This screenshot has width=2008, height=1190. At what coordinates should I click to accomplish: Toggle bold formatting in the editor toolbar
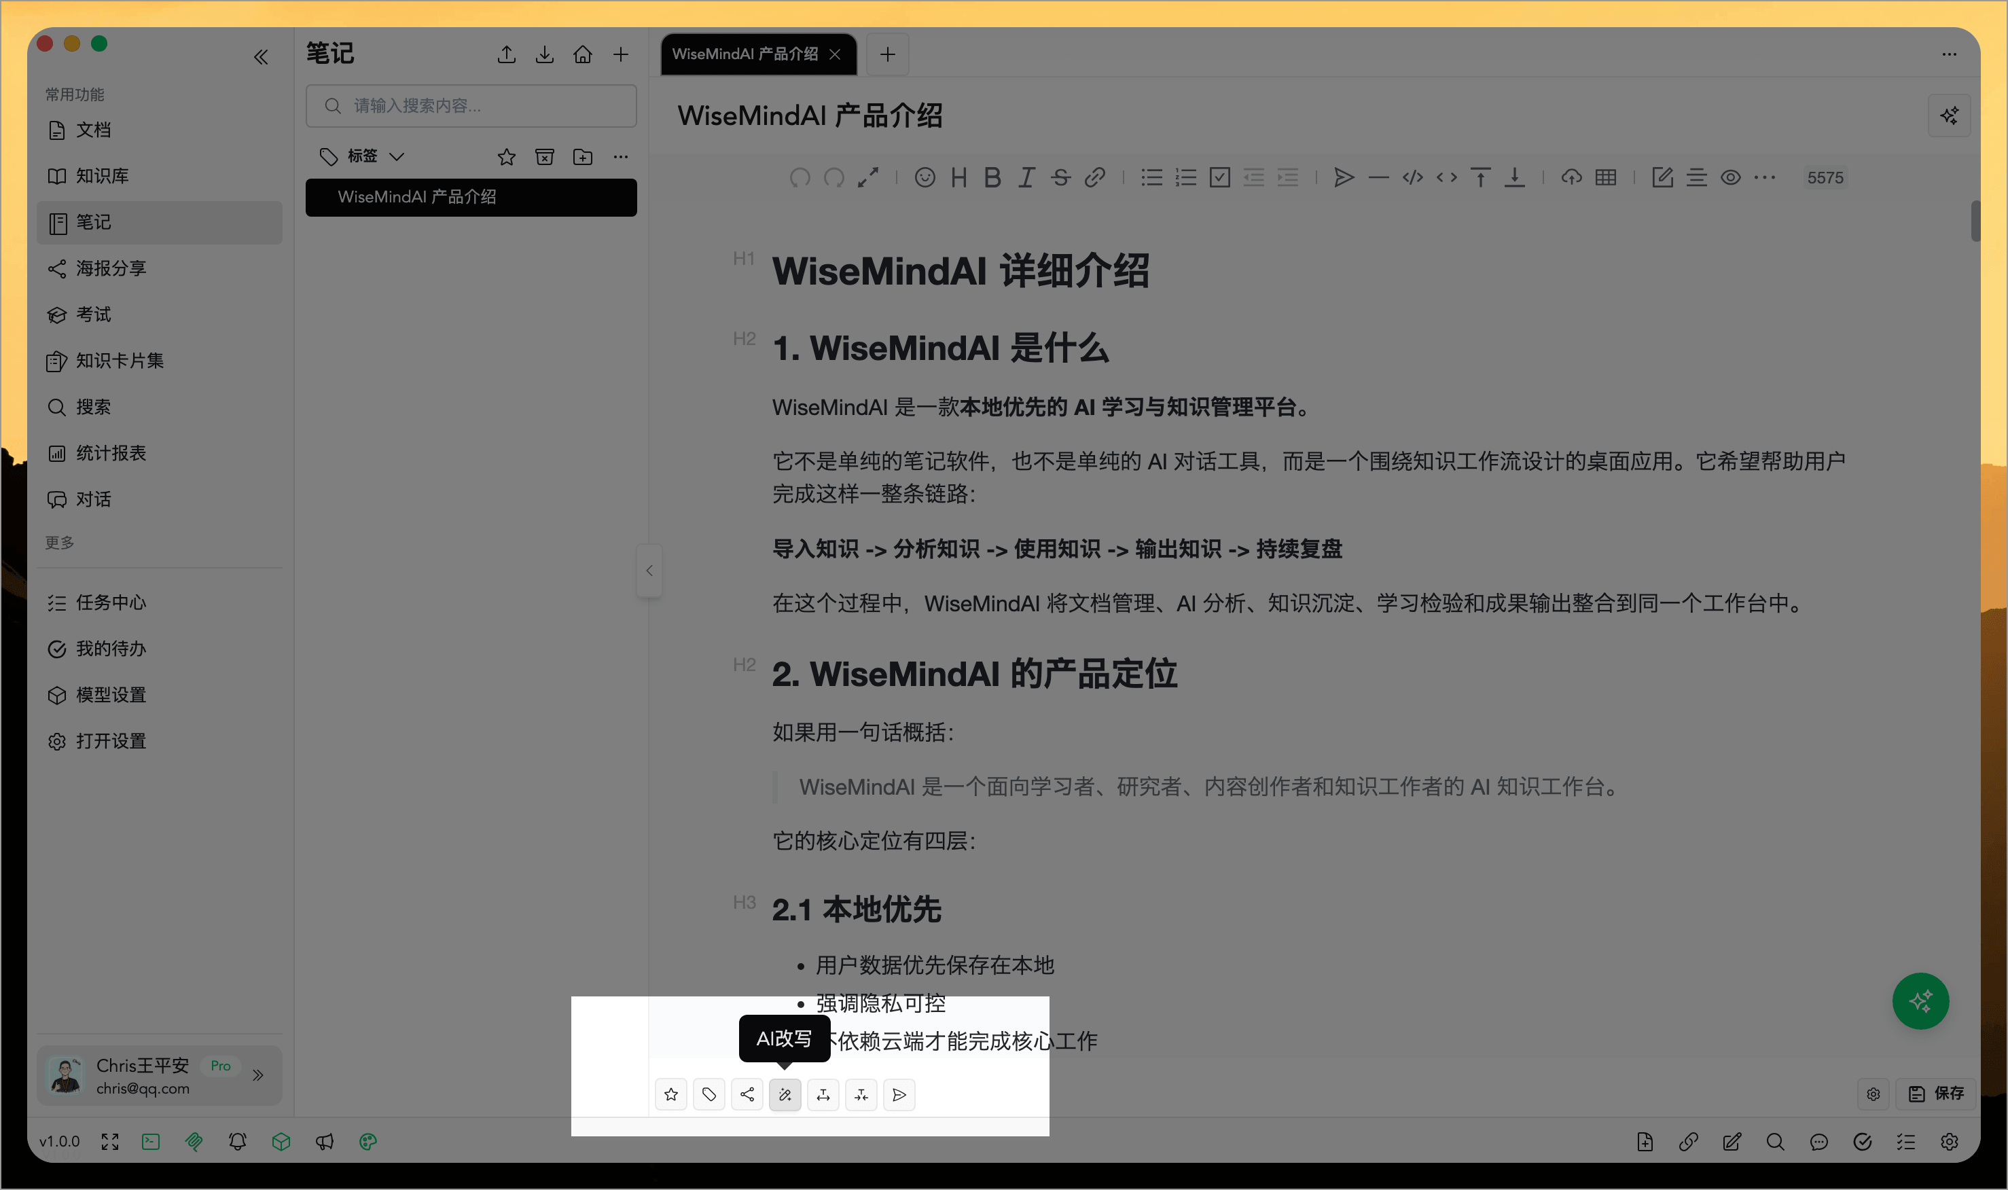coord(992,177)
